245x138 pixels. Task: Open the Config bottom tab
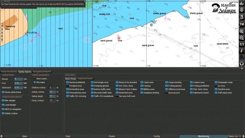pos(157,136)
